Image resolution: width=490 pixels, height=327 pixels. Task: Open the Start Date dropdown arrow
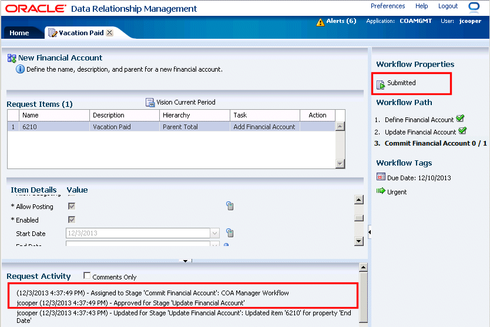tap(214, 233)
